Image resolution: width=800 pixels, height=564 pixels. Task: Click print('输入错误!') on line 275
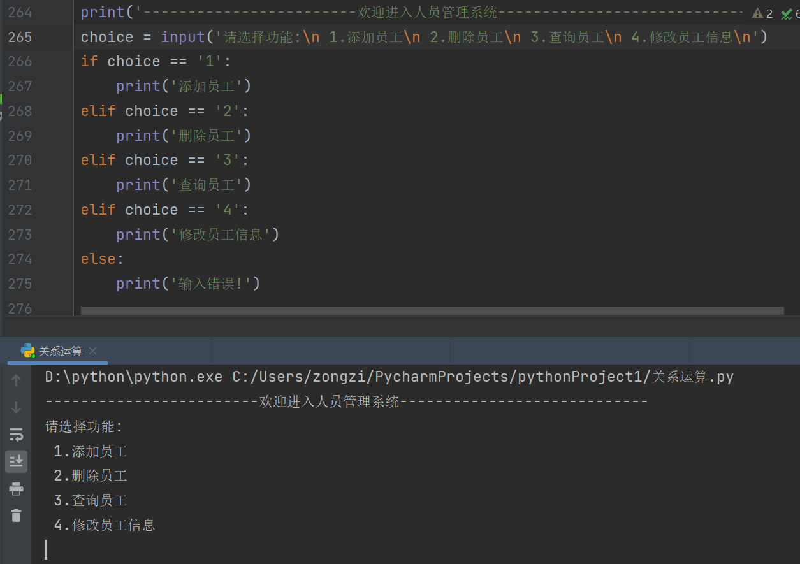coord(188,284)
